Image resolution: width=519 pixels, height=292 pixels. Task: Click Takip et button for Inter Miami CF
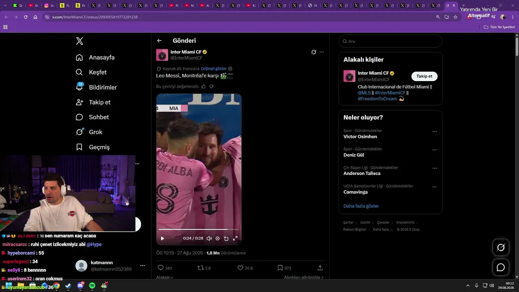pos(424,76)
